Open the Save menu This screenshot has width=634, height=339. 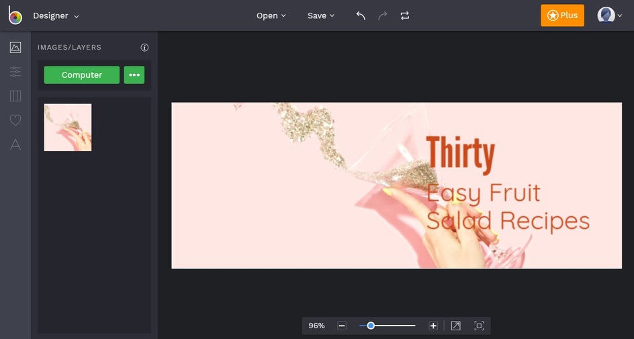(x=320, y=15)
